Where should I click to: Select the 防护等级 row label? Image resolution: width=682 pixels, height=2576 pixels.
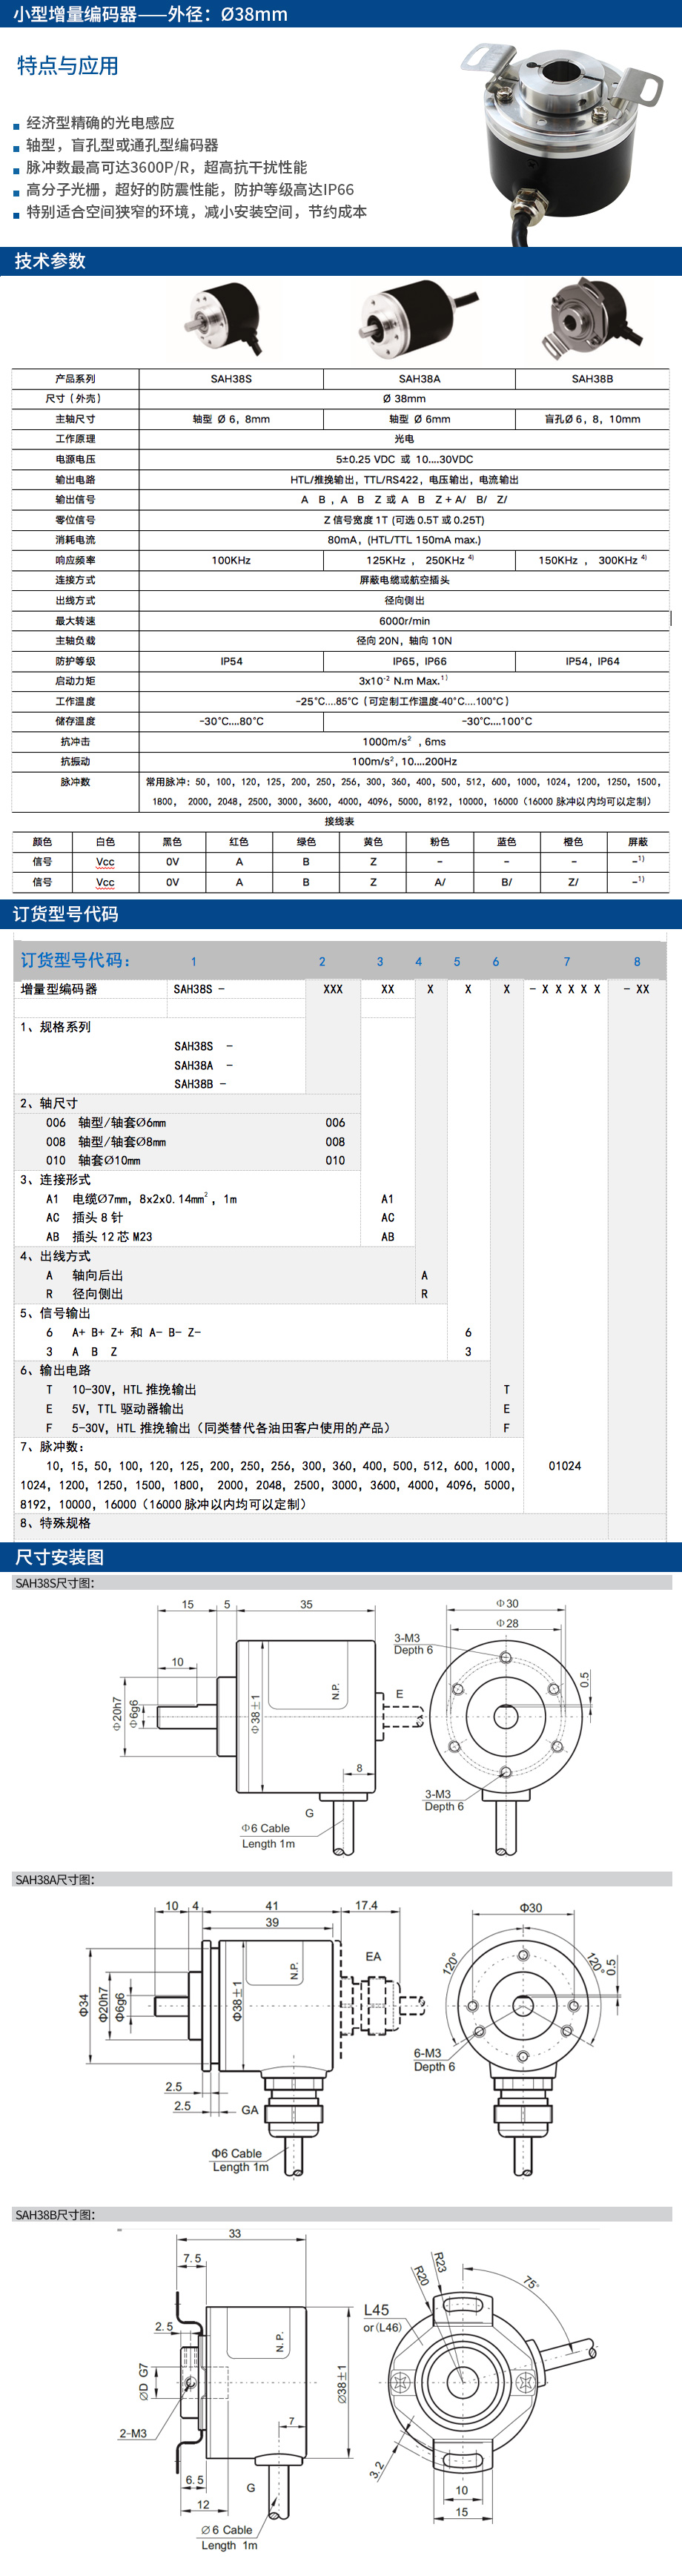pyautogui.click(x=75, y=661)
